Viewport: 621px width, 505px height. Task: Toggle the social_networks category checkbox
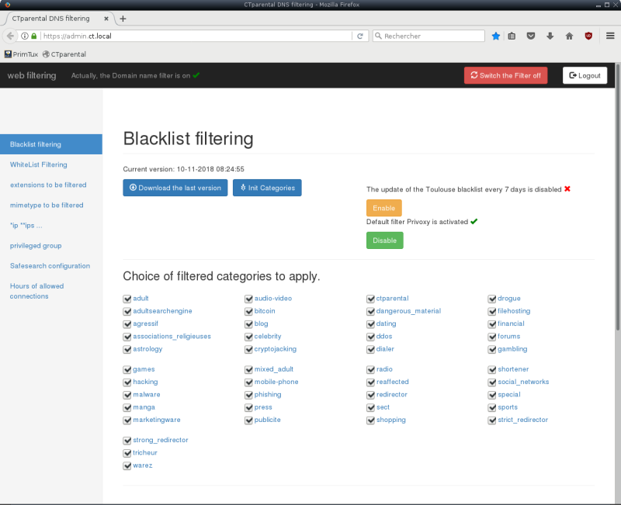492,382
